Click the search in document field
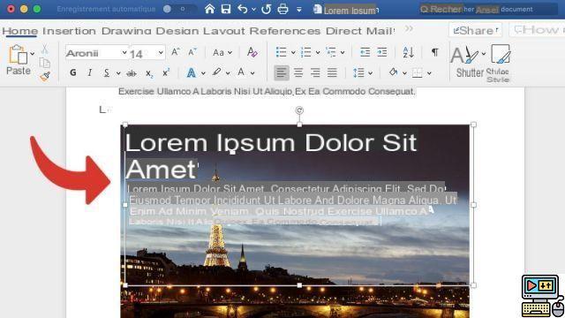The image size is (565, 318). (488, 9)
